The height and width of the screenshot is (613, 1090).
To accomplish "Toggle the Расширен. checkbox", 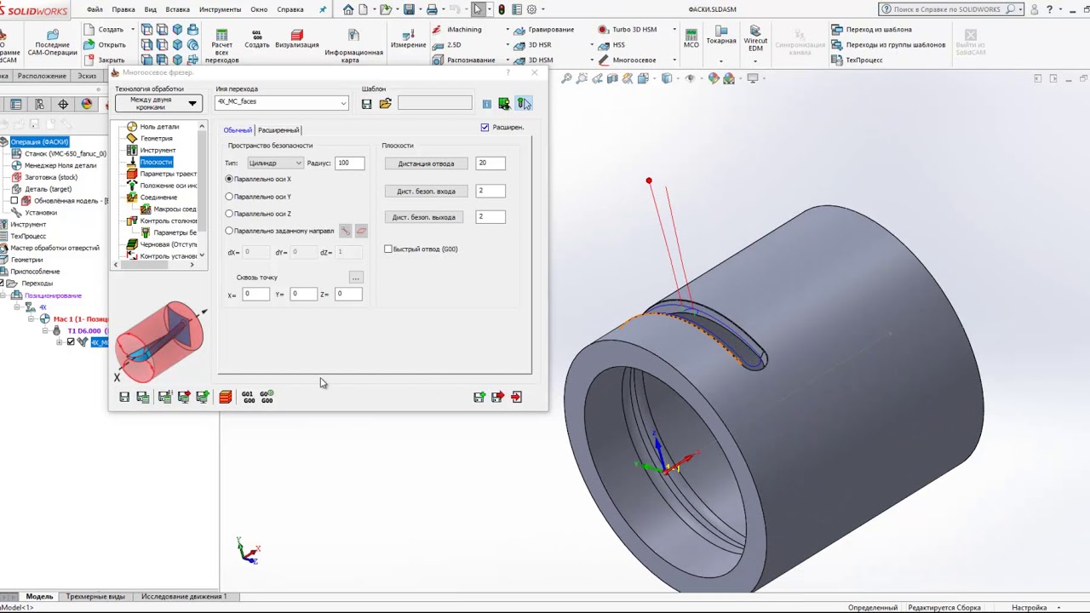I will (x=485, y=128).
